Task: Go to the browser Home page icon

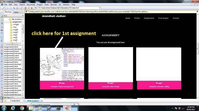Action: pyautogui.click(x=25, y=8)
